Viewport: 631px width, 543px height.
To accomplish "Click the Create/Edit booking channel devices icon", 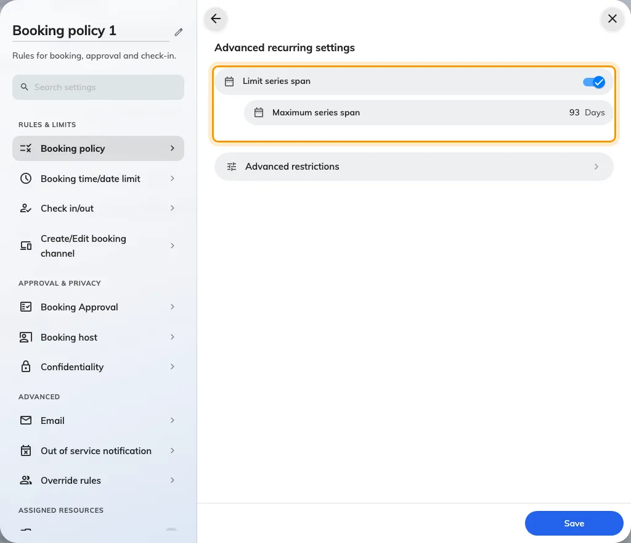I will click(26, 246).
